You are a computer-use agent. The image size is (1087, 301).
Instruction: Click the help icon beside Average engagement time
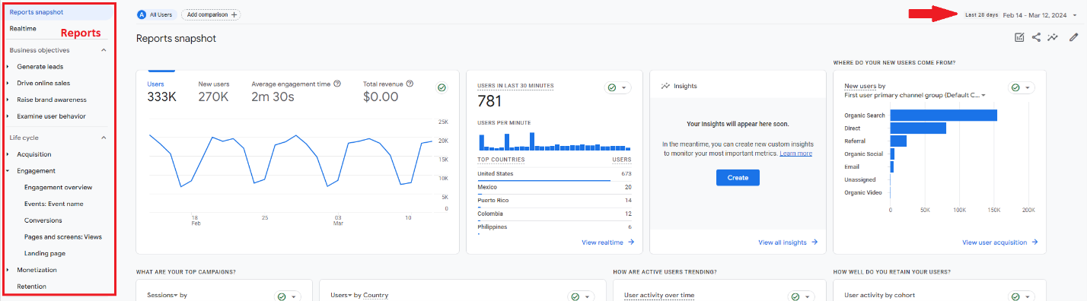(337, 84)
